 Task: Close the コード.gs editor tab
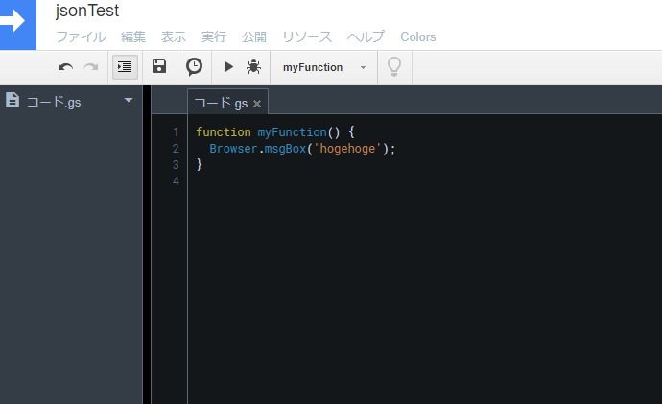[257, 104]
